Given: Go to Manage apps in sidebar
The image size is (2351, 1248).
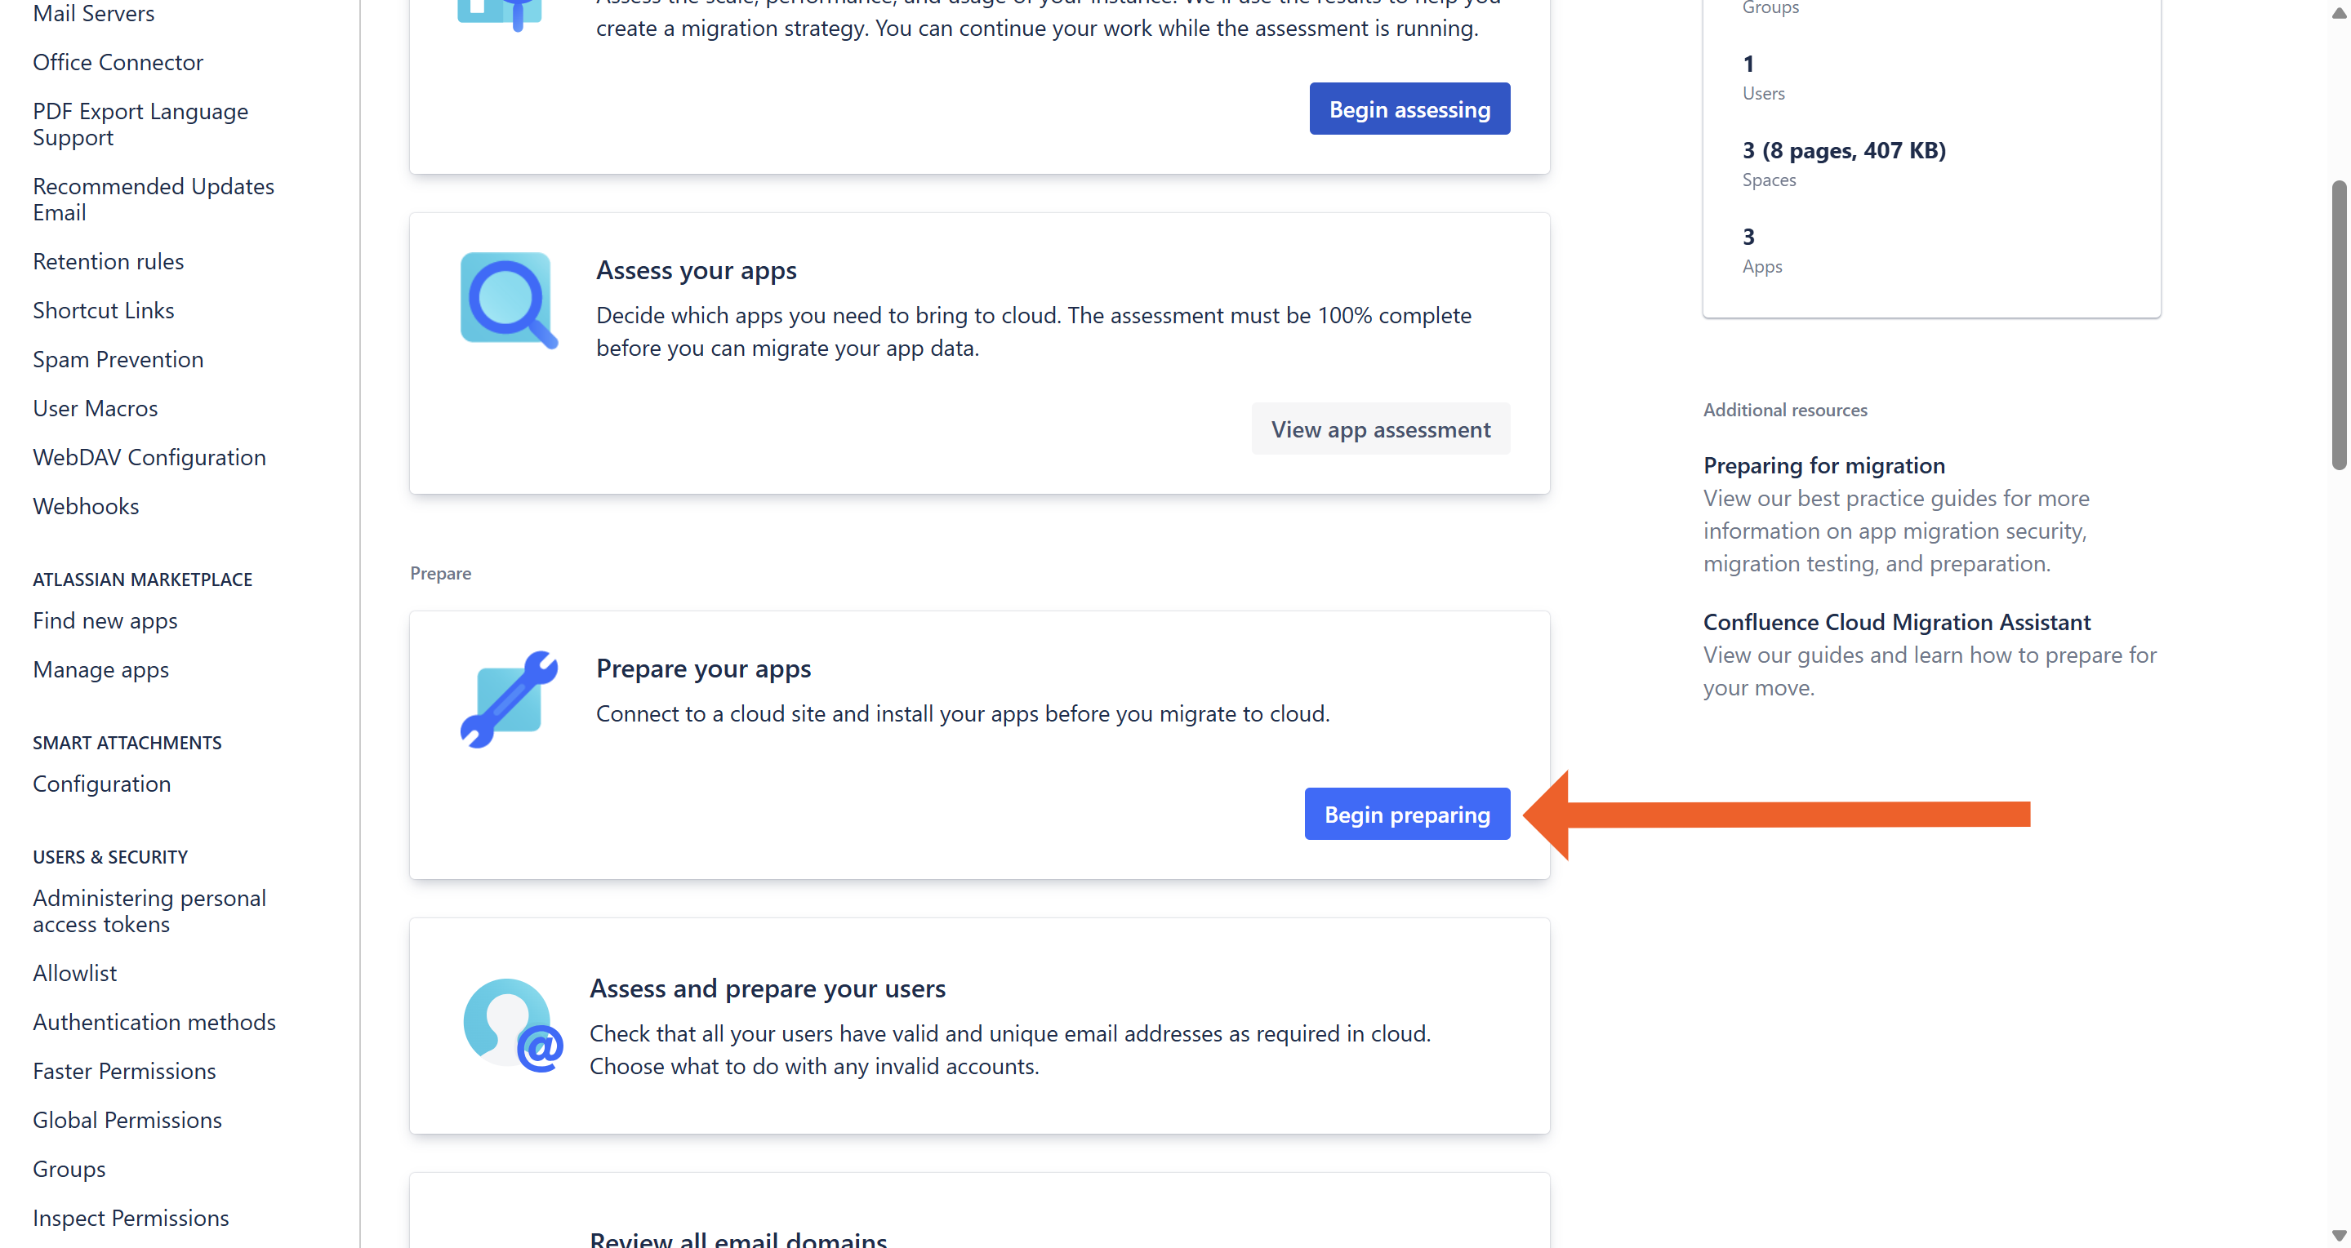Looking at the screenshot, I should coord(100,669).
